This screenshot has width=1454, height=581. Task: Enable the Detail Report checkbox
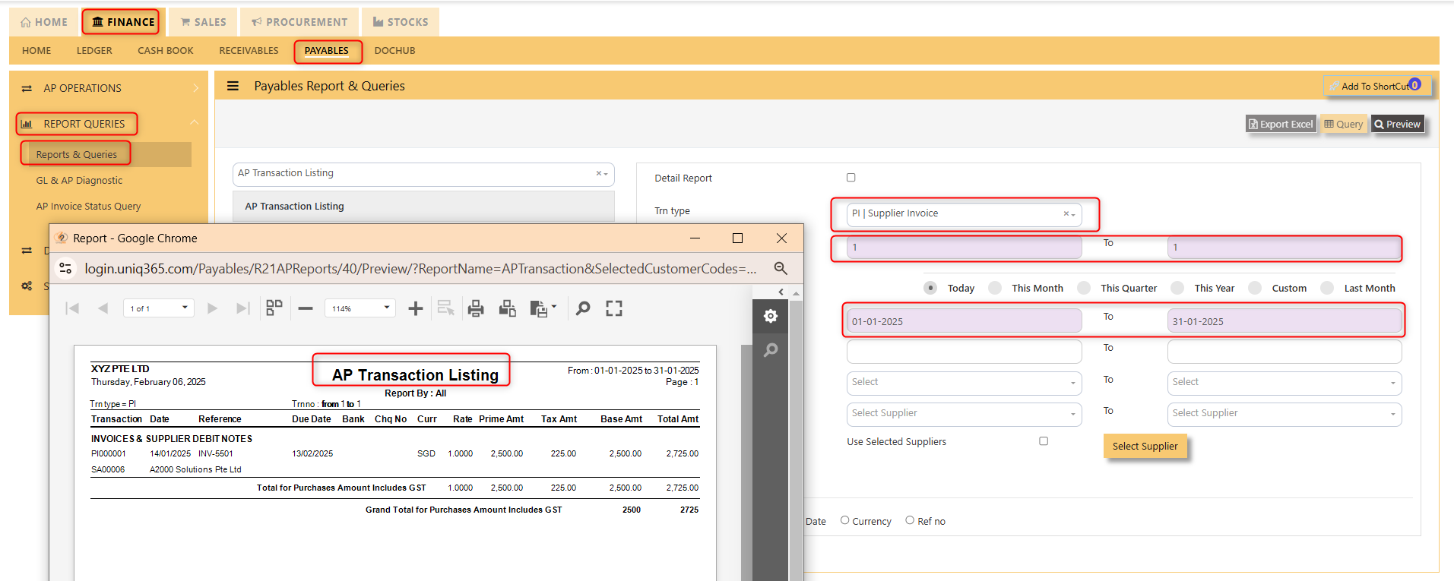[851, 178]
